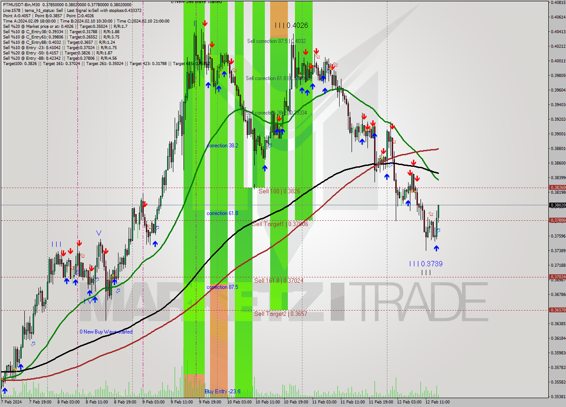Click the 11 Feb 11:00 time label

point(352,402)
